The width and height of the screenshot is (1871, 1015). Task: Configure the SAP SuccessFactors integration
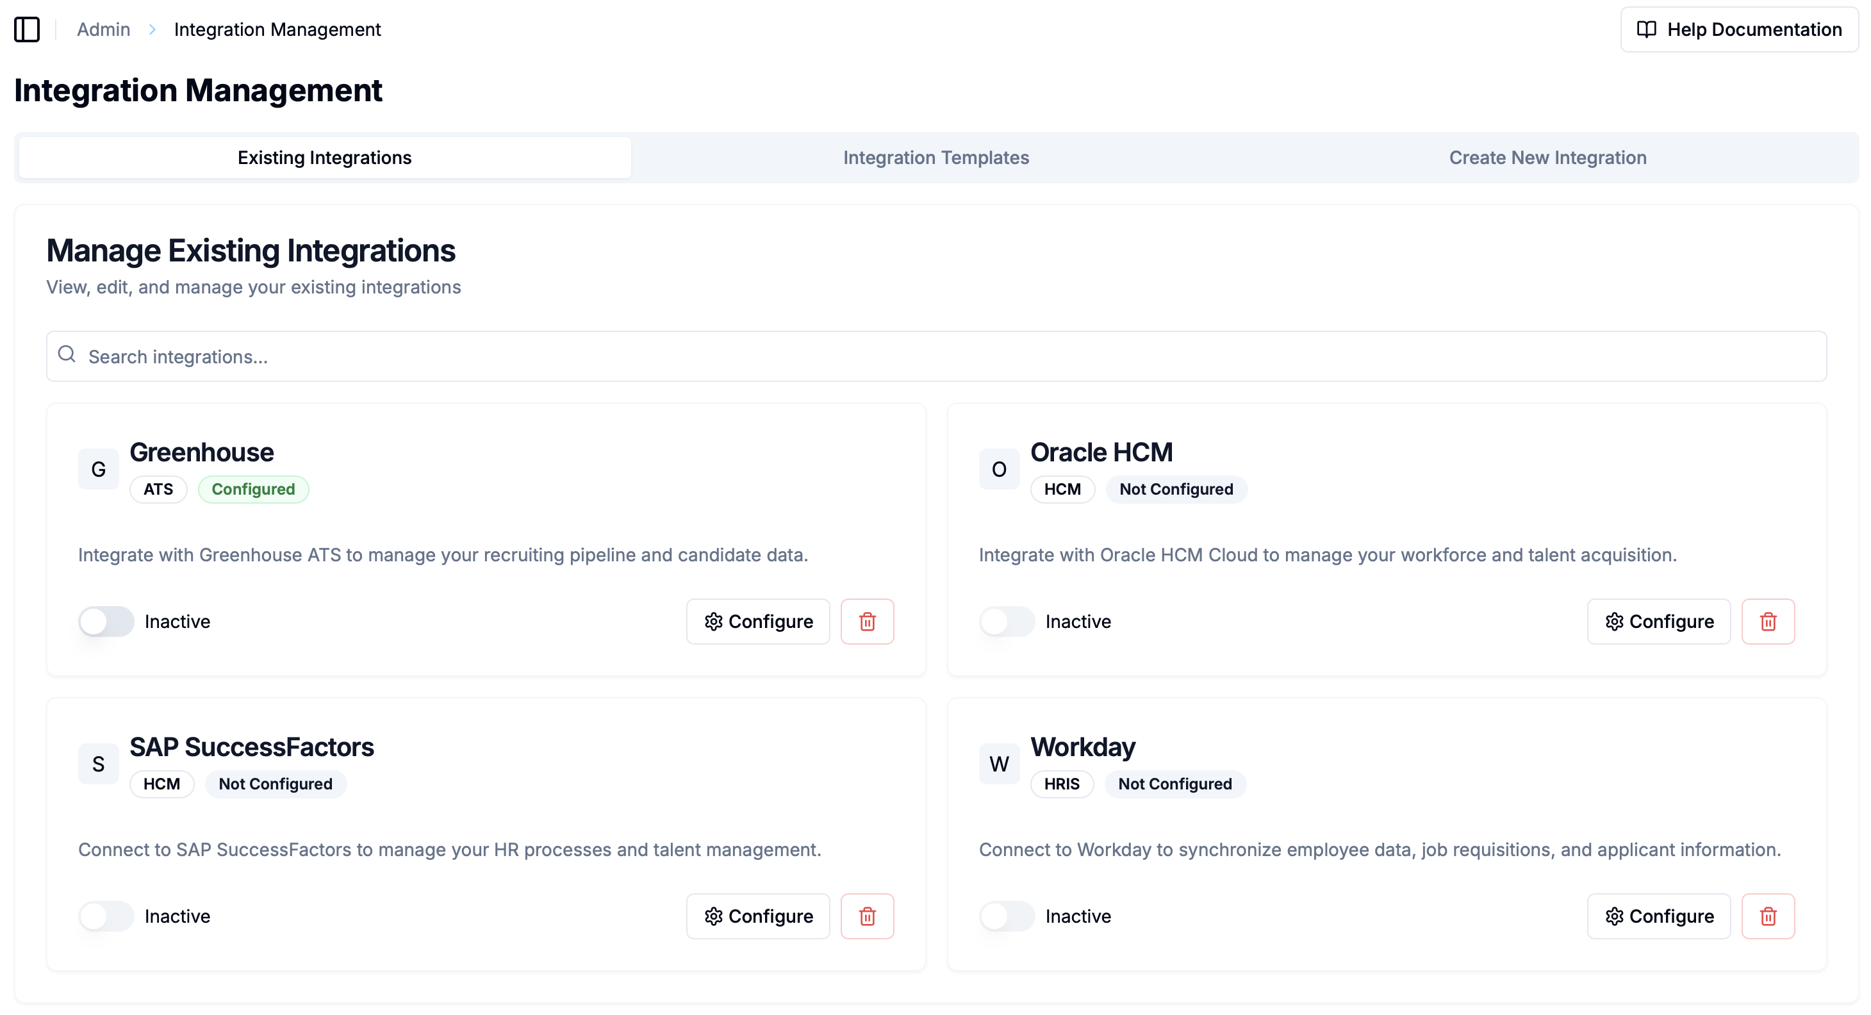point(757,916)
